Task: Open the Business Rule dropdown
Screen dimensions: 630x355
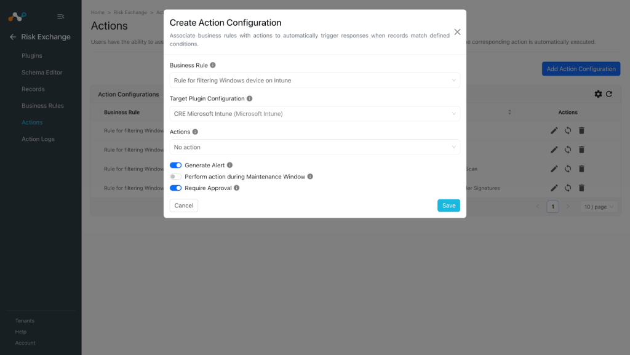Action: (314, 81)
